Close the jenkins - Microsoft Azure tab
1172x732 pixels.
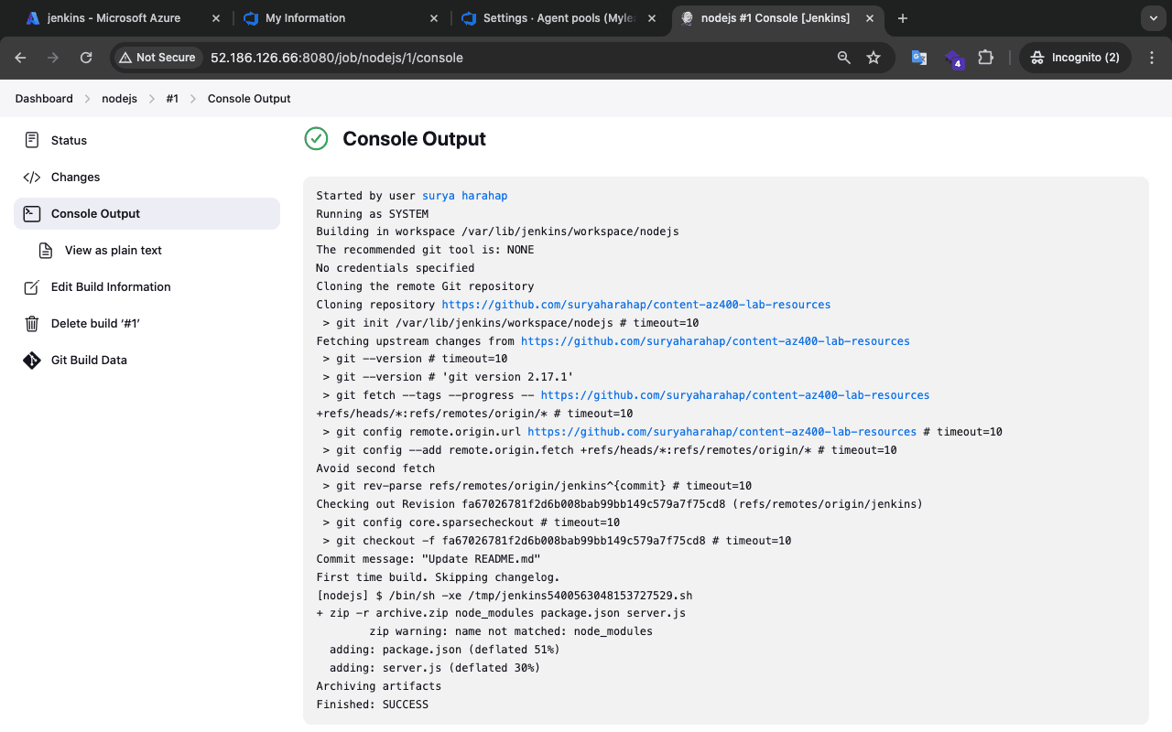click(215, 18)
